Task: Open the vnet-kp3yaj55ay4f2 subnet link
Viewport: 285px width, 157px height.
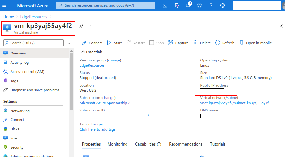Action: point(235,103)
